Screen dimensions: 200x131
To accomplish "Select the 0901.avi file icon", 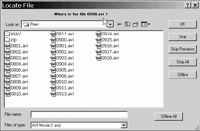I will click(53, 46).
